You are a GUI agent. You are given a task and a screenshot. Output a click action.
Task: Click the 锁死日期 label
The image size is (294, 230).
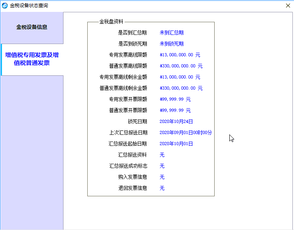pyautogui.click(x=137, y=121)
